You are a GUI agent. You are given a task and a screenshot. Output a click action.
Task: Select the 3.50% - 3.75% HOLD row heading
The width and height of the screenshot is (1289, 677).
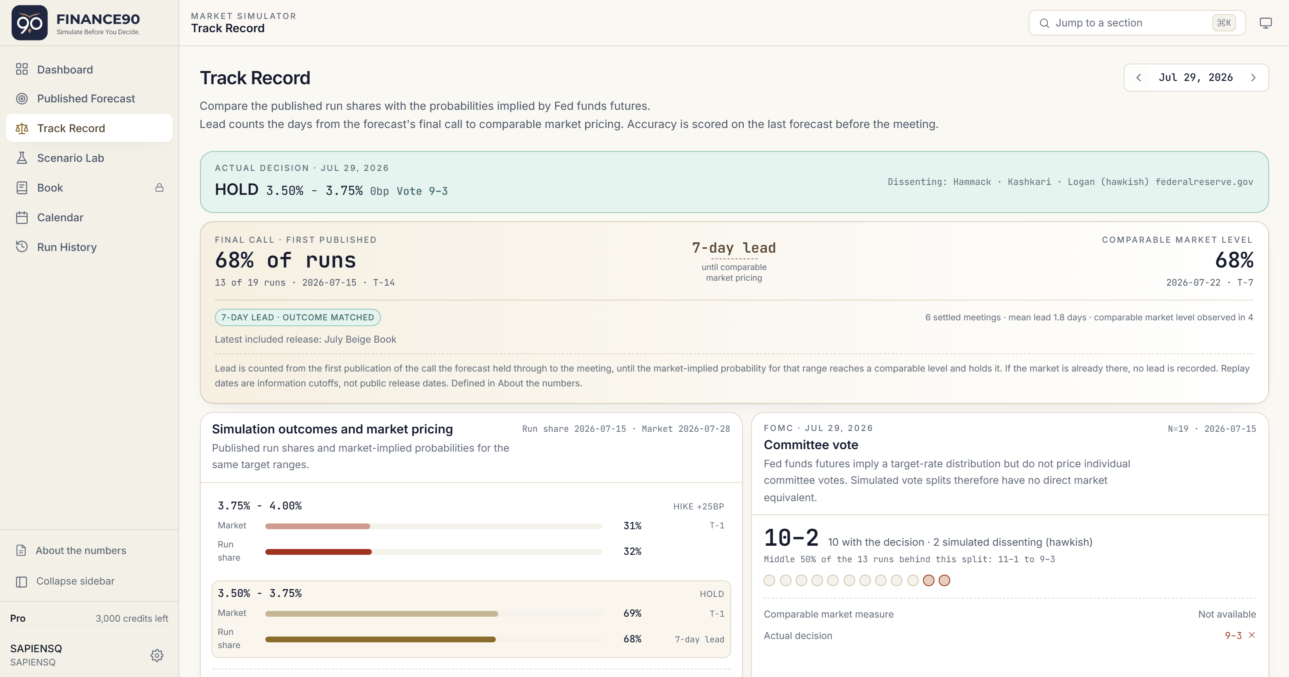pyautogui.click(x=260, y=594)
